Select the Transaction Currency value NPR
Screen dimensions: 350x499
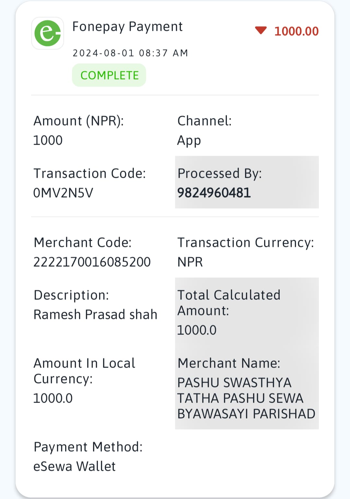click(190, 262)
